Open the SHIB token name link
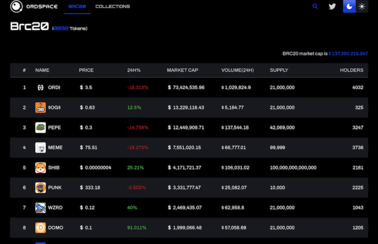Screen dimensions: 378x244 click(x=54, y=167)
